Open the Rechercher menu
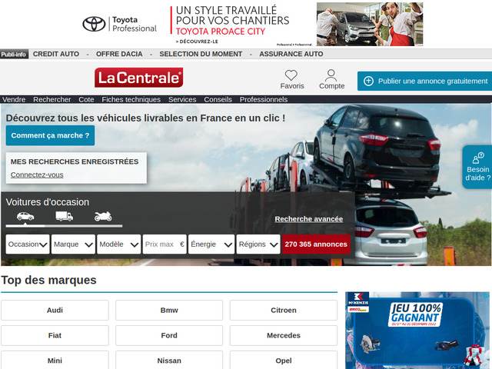 52,99
